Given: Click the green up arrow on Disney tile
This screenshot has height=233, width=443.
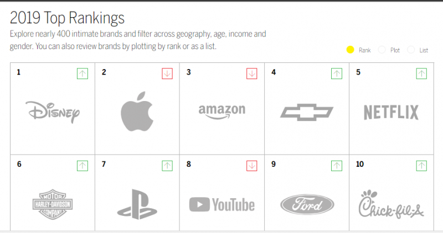Looking at the screenshot, I should click(x=83, y=73).
